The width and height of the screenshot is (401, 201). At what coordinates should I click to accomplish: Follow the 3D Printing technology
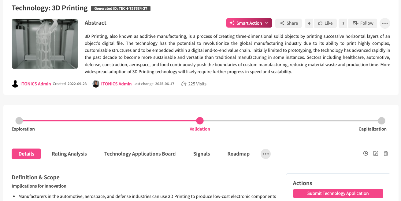pyautogui.click(x=363, y=23)
